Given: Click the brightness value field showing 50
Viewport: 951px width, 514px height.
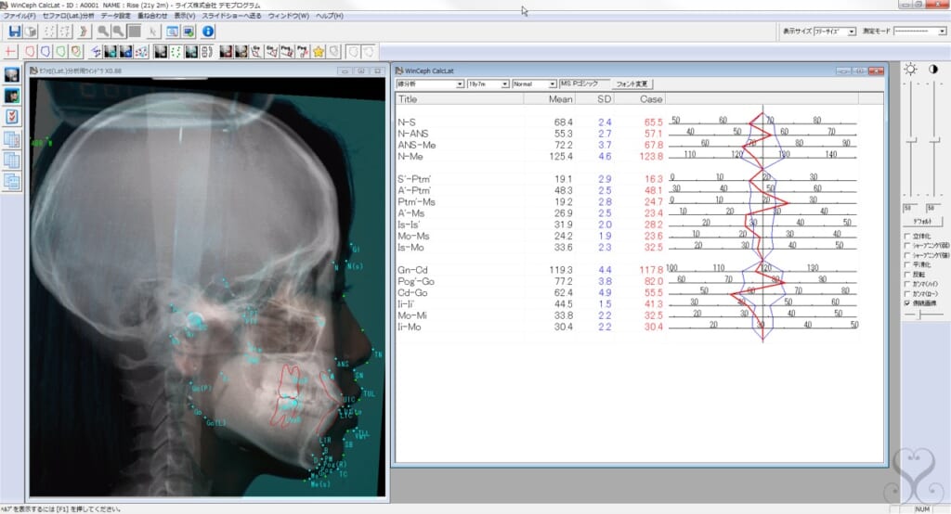Looking at the screenshot, I should [910, 209].
